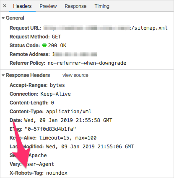Click the view source link
This screenshot has height=178, width=174.
point(75,75)
